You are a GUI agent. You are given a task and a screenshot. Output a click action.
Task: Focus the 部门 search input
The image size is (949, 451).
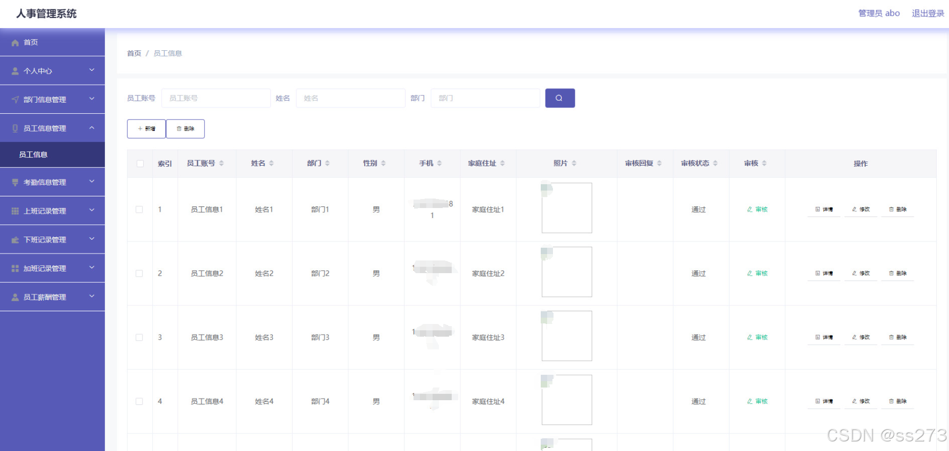[x=485, y=98]
